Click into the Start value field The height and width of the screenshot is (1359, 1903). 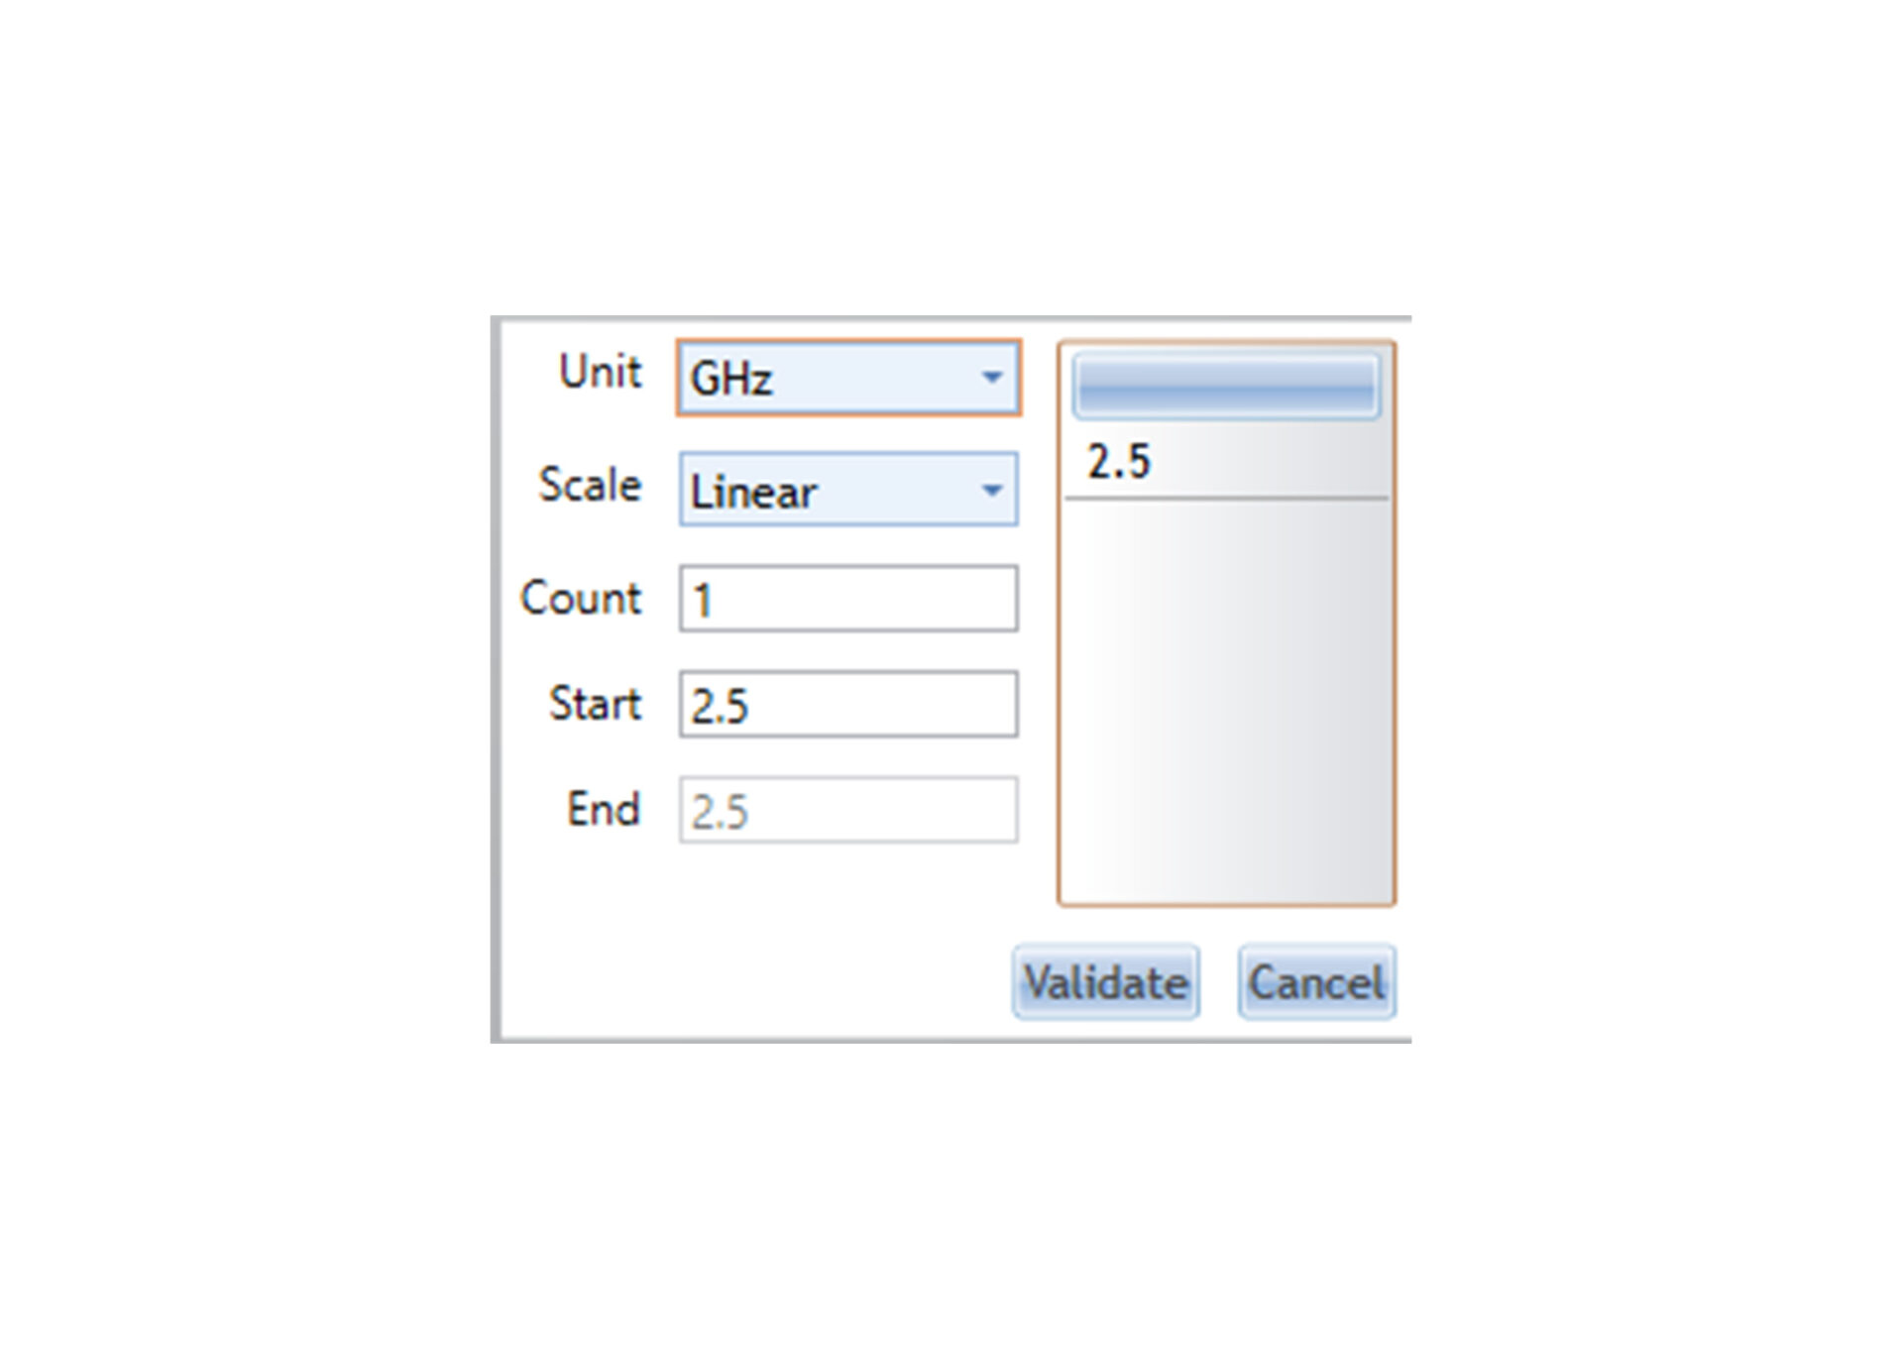point(848,705)
